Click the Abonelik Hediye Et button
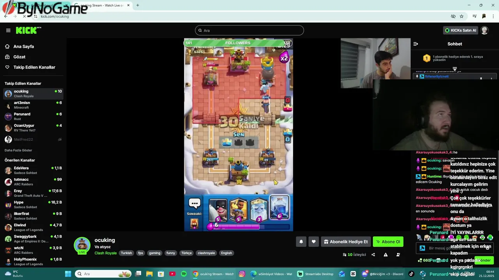Image resolution: width=499 pixels, height=280 pixels. pos(346,242)
